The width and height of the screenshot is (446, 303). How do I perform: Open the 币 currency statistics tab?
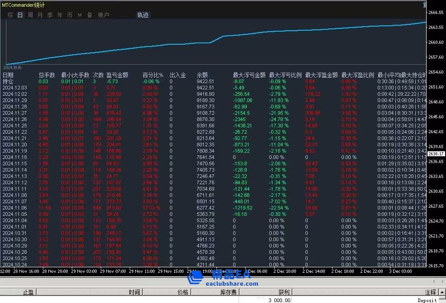pos(70,15)
